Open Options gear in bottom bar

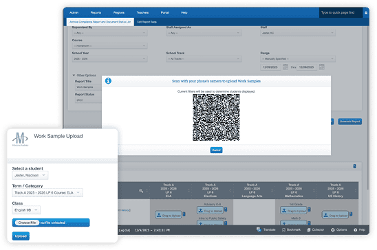coord(333,230)
